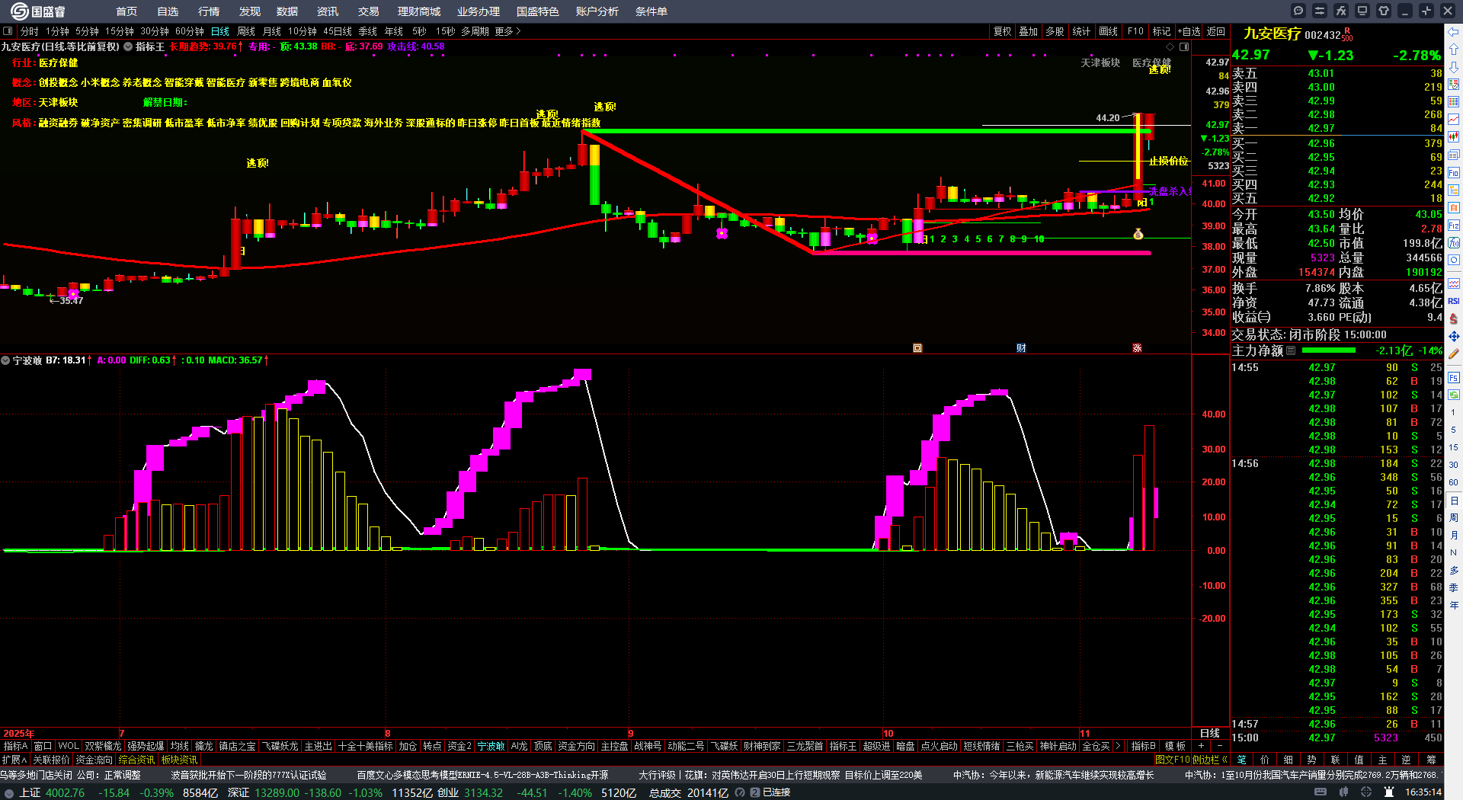Click the 财 marker icon under the chart
The image size is (1463, 800).
pyautogui.click(x=1021, y=348)
